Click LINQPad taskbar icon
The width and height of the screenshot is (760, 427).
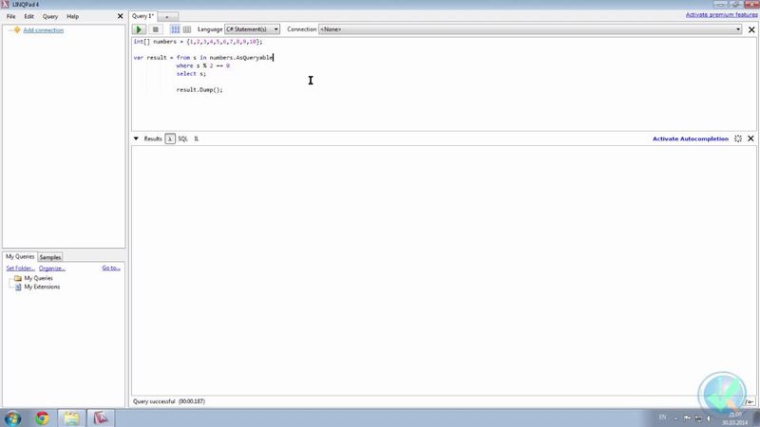tap(101, 418)
